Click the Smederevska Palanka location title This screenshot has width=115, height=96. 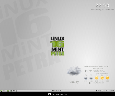[x=96, y=67]
